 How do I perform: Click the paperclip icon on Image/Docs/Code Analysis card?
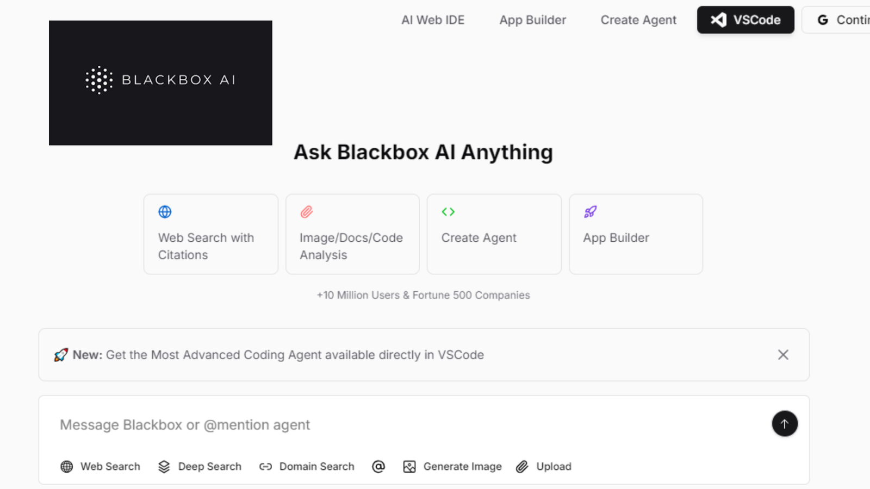pos(307,212)
